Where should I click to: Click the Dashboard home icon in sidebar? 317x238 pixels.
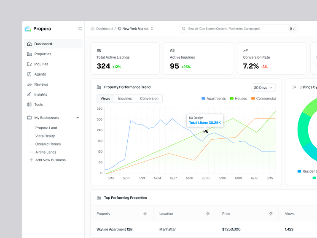pyautogui.click(x=30, y=44)
